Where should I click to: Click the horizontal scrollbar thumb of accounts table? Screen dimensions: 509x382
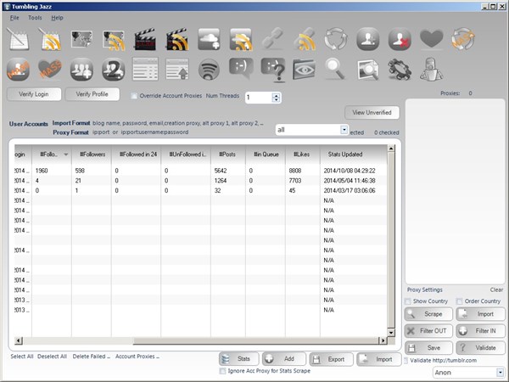pos(256,340)
